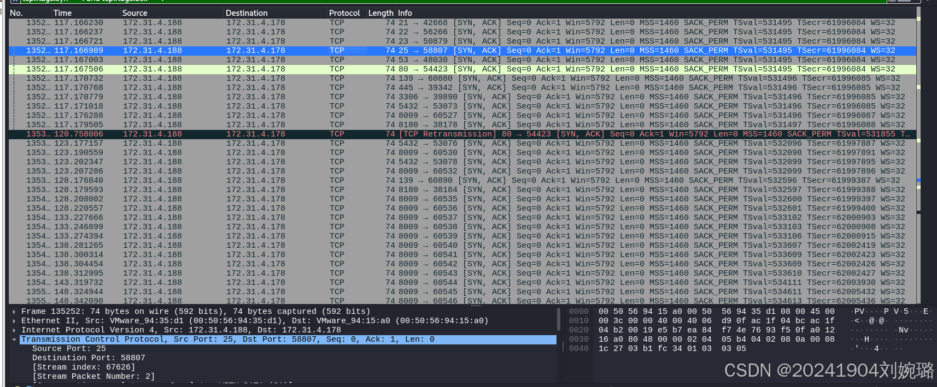Select highlighted packet 25 → 58807
The height and width of the screenshot is (387, 937).
pyautogui.click(x=462, y=50)
